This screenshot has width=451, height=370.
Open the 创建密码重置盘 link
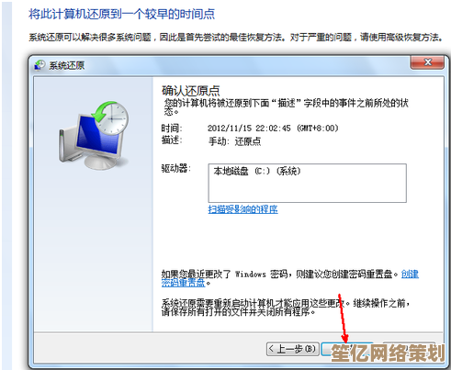pyautogui.click(x=290, y=278)
